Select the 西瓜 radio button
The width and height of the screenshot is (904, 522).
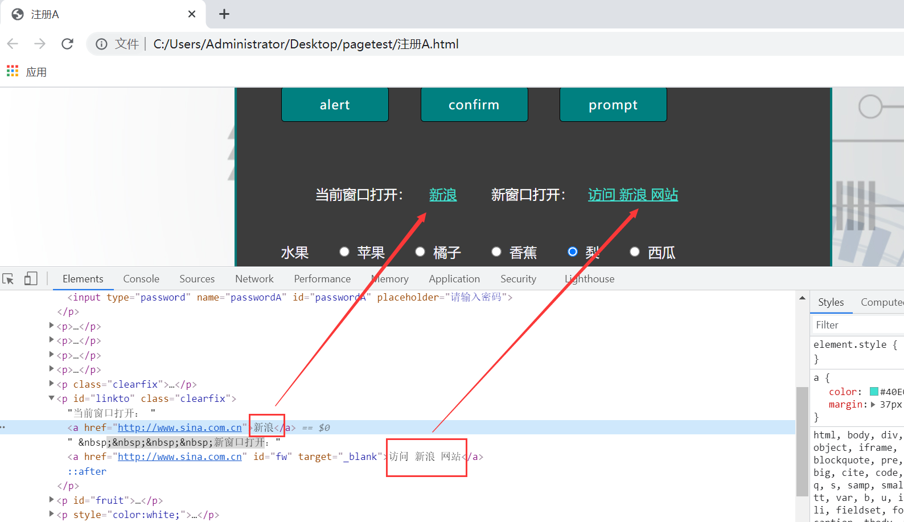[635, 252]
